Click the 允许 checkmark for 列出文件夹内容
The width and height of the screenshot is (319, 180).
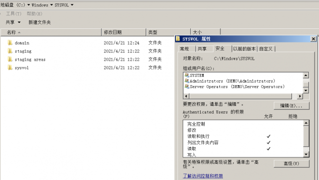(x=268, y=142)
